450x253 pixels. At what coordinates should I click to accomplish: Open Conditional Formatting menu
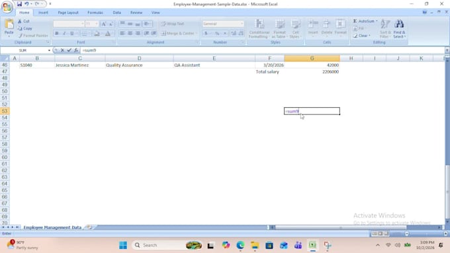pos(259,28)
